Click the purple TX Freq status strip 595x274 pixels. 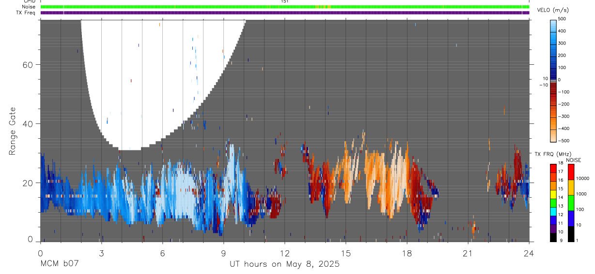pyautogui.click(x=284, y=13)
